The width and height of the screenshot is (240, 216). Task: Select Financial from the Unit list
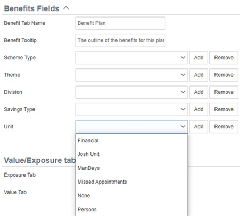[x=131, y=141]
